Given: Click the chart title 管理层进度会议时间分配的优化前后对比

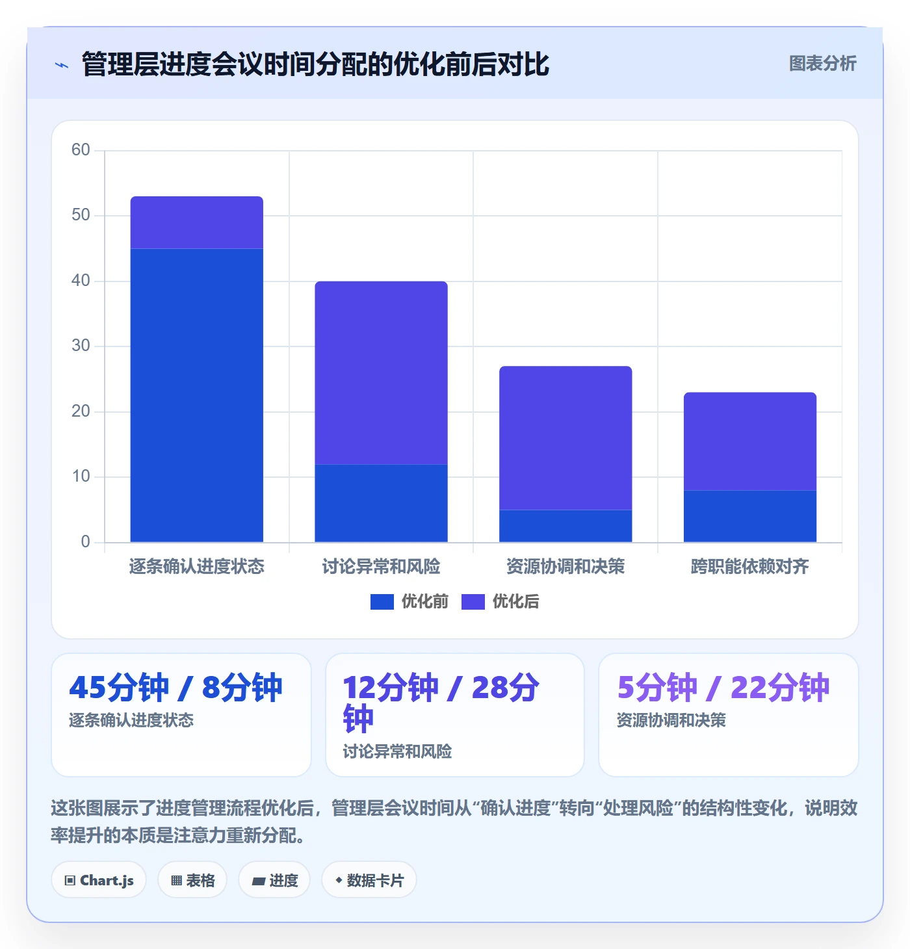Looking at the screenshot, I should pyautogui.click(x=316, y=64).
